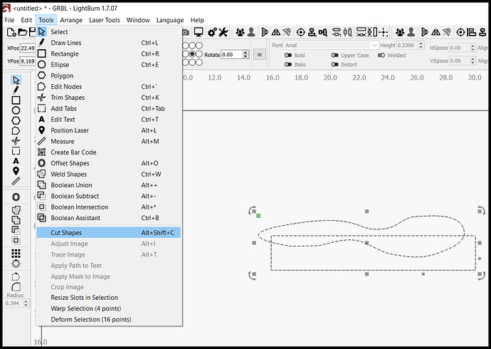Click Weld Shapes icon in left toolbar
The width and height of the screenshot is (491, 349).
tap(16, 209)
